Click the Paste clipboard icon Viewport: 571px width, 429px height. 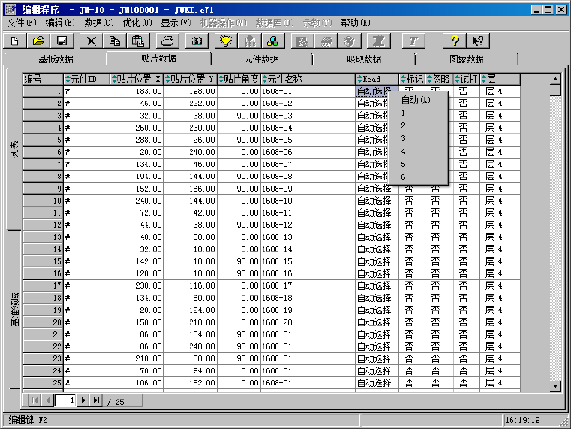tap(138, 41)
